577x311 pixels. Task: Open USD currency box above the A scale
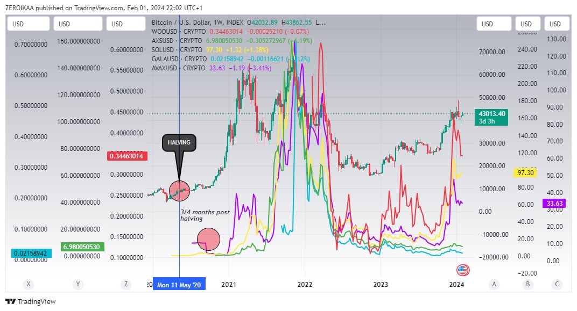(x=494, y=24)
